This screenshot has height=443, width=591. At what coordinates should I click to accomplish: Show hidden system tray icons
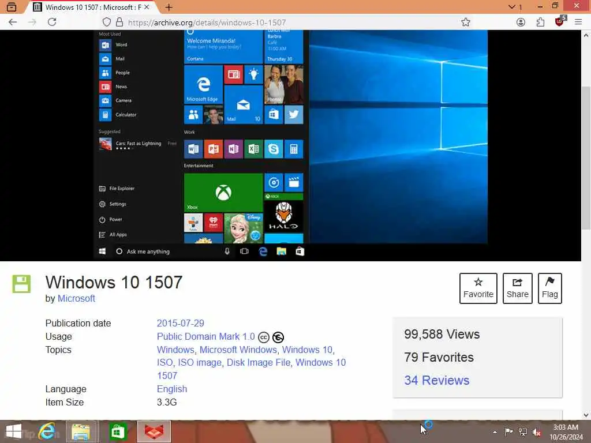[495, 432]
